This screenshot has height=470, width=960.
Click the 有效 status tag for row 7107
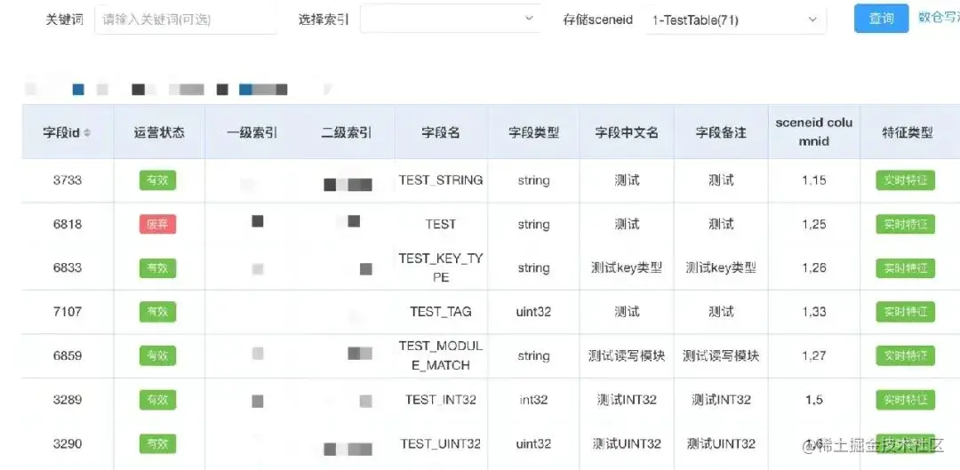(x=157, y=312)
